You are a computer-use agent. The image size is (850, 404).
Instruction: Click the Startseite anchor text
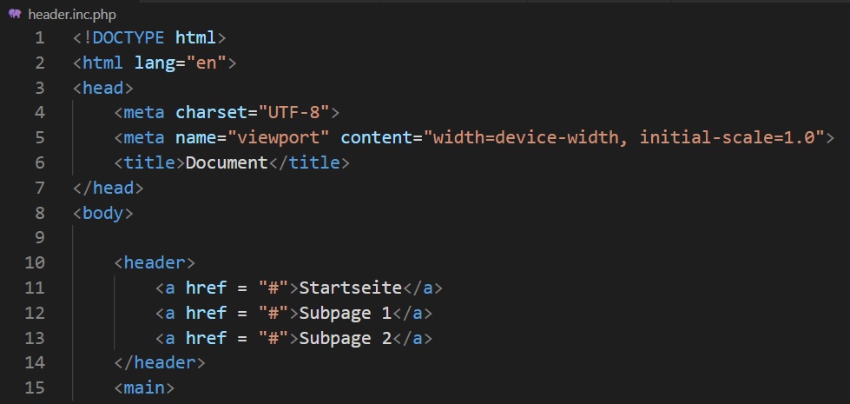[350, 288]
